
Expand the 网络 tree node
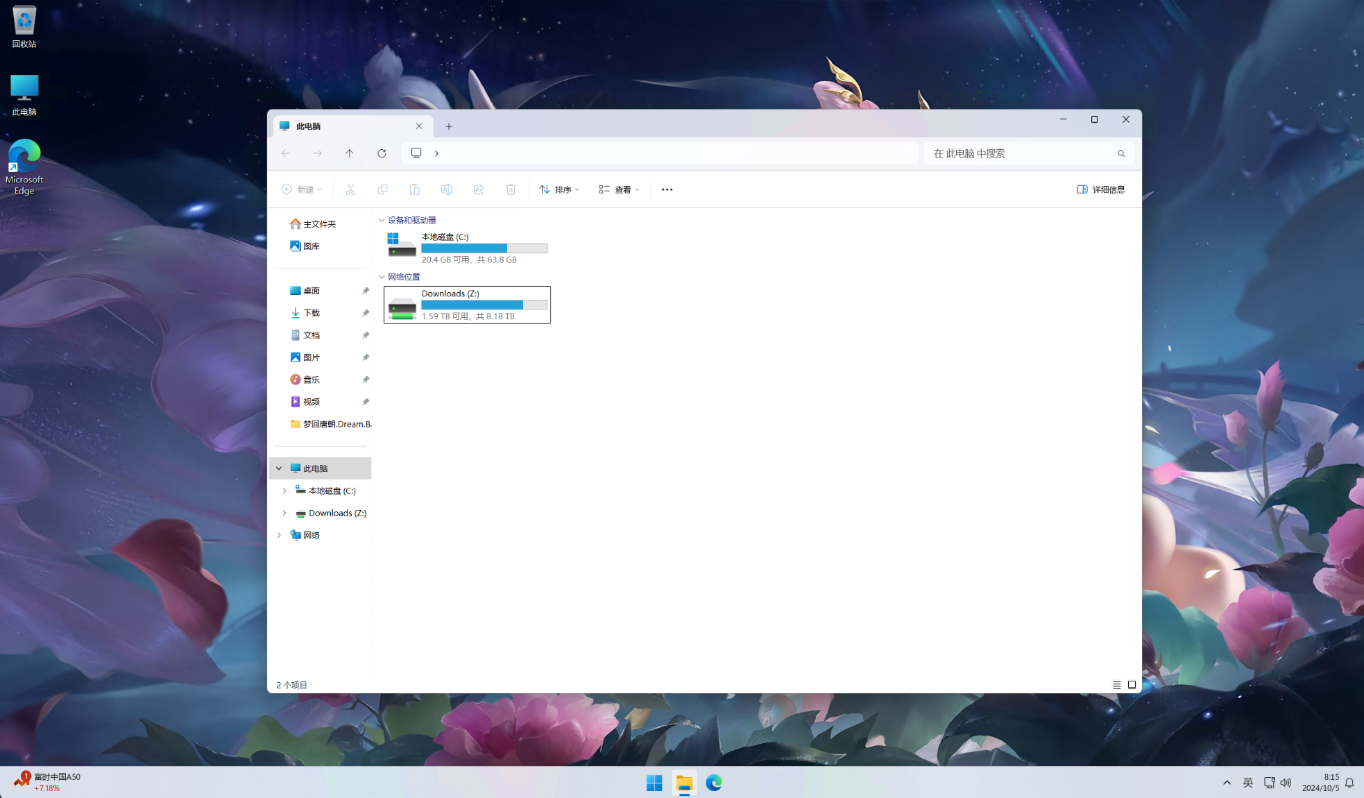[x=279, y=535]
